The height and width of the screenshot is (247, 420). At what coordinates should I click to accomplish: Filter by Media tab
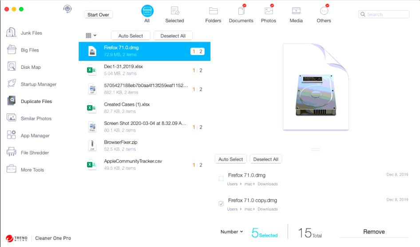296,15
